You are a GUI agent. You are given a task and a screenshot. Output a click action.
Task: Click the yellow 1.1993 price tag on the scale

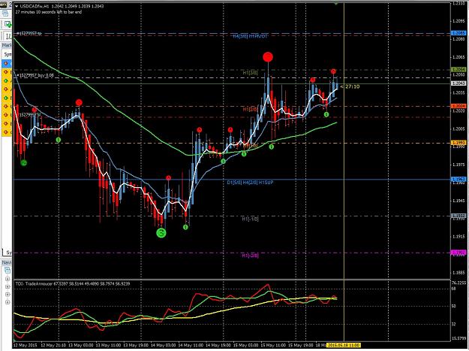click(x=458, y=143)
